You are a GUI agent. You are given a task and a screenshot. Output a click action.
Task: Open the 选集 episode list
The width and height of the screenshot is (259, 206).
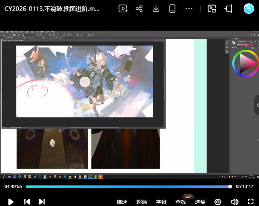(x=200, y=202)
